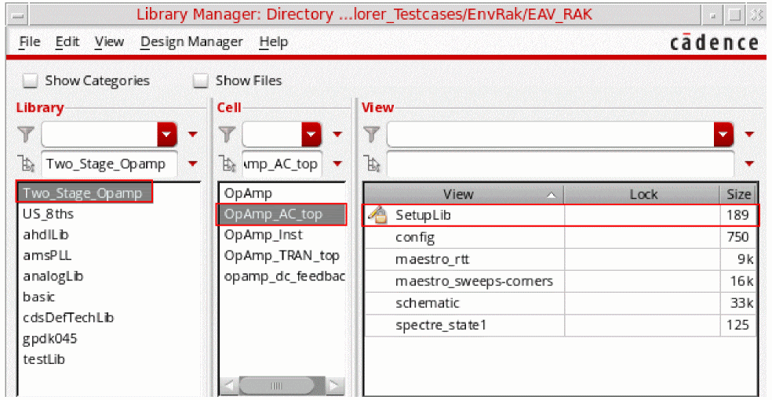Screen dimensions: 772x400
Task: Click the empty View name field
Action: click(560, 164)
